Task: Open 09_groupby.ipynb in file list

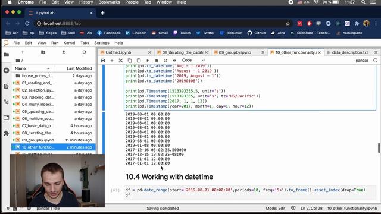Action: (54, 140)
